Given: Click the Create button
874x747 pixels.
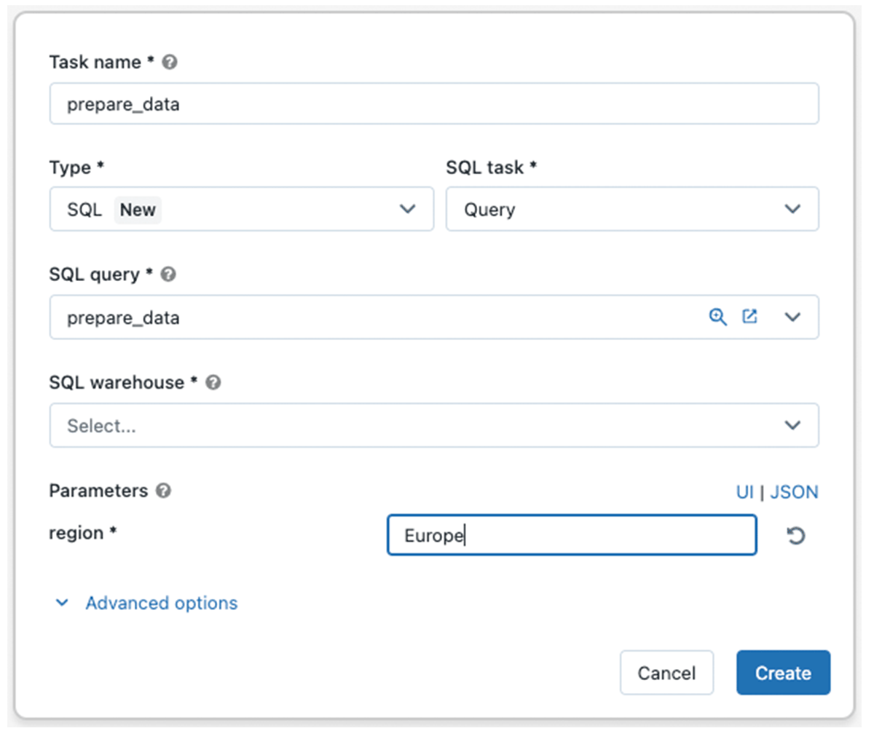Looking at the screenshot, I should 783,673.
